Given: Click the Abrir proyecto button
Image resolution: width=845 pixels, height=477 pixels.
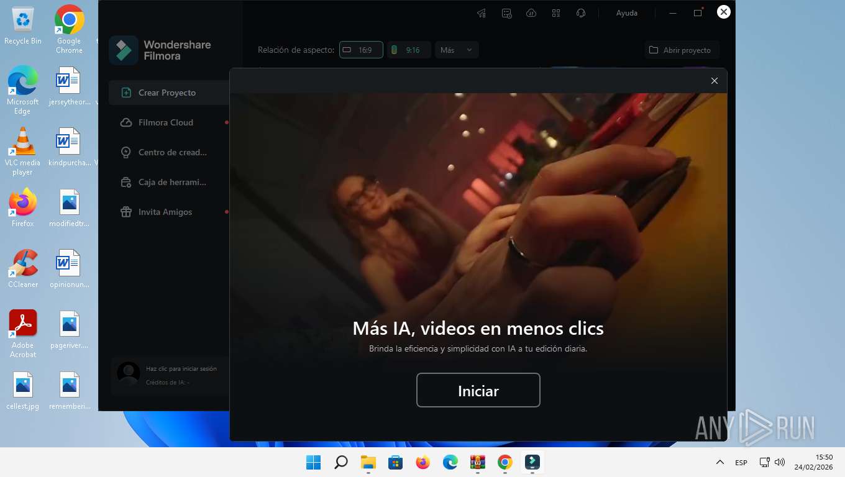Looking at the screenshot, I should 682,50.
